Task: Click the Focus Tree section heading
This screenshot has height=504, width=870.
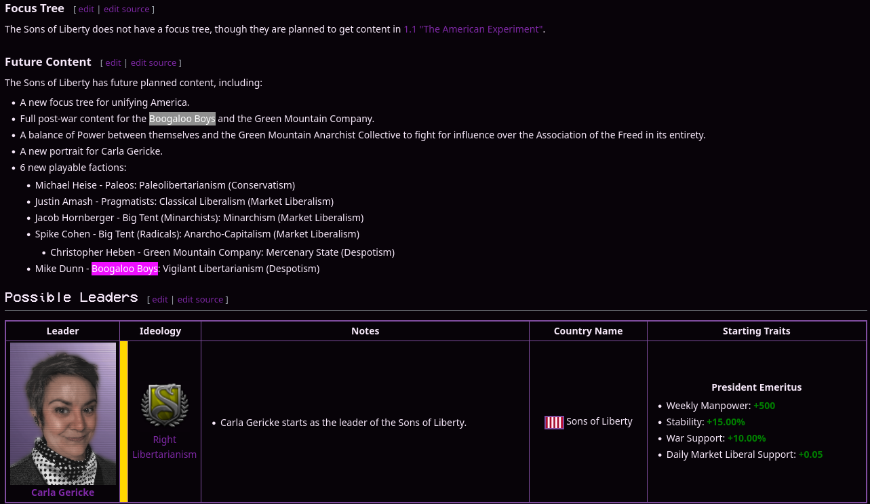Action: (x=35, y=9)
